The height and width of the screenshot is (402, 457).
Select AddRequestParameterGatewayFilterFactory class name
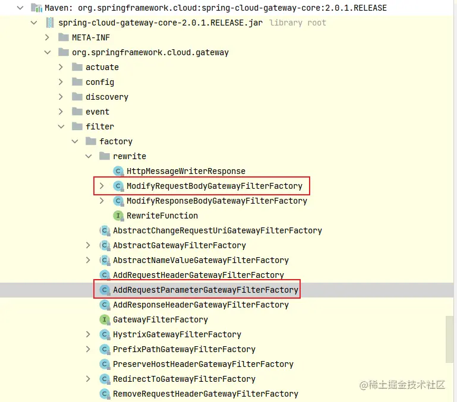206,290
